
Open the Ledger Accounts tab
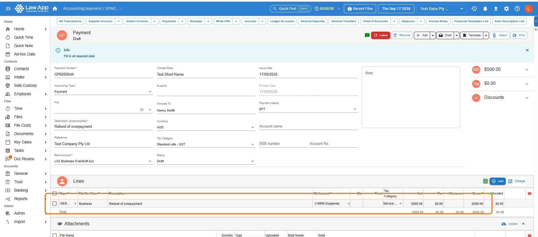coord(282,21)
